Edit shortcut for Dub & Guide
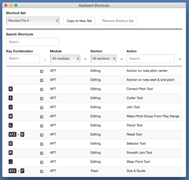189x180 pixels. point(42,171)
